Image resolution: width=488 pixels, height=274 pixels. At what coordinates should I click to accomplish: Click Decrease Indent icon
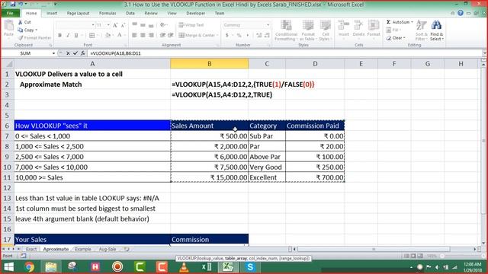point(162,36)
